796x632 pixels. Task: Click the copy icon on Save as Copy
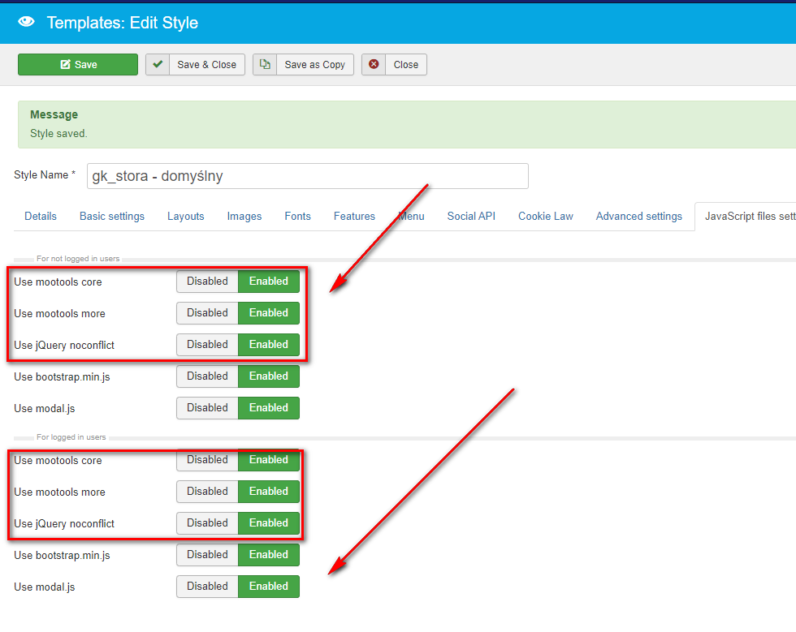tap(265, 64)
